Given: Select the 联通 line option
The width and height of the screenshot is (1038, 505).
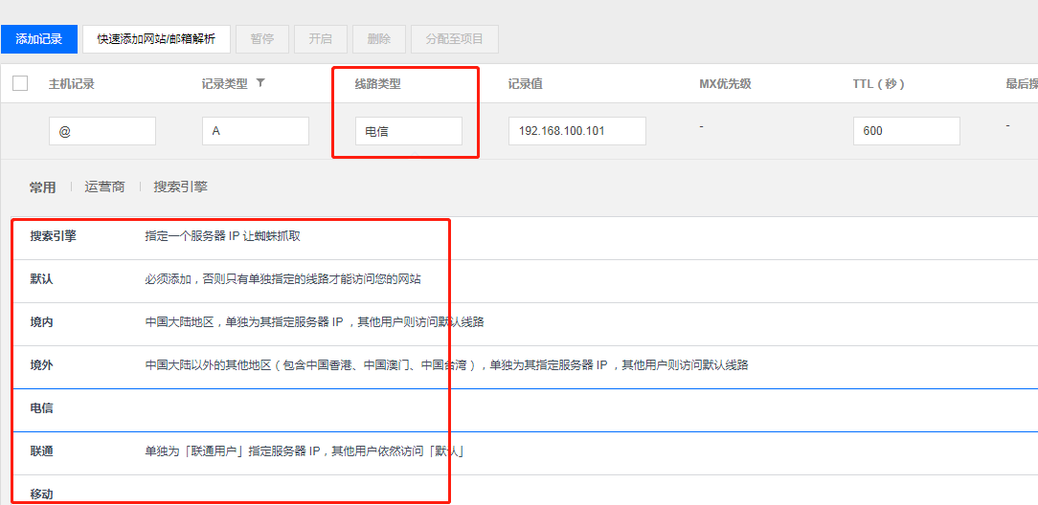Looking at the screenshot, I should 42,451.
